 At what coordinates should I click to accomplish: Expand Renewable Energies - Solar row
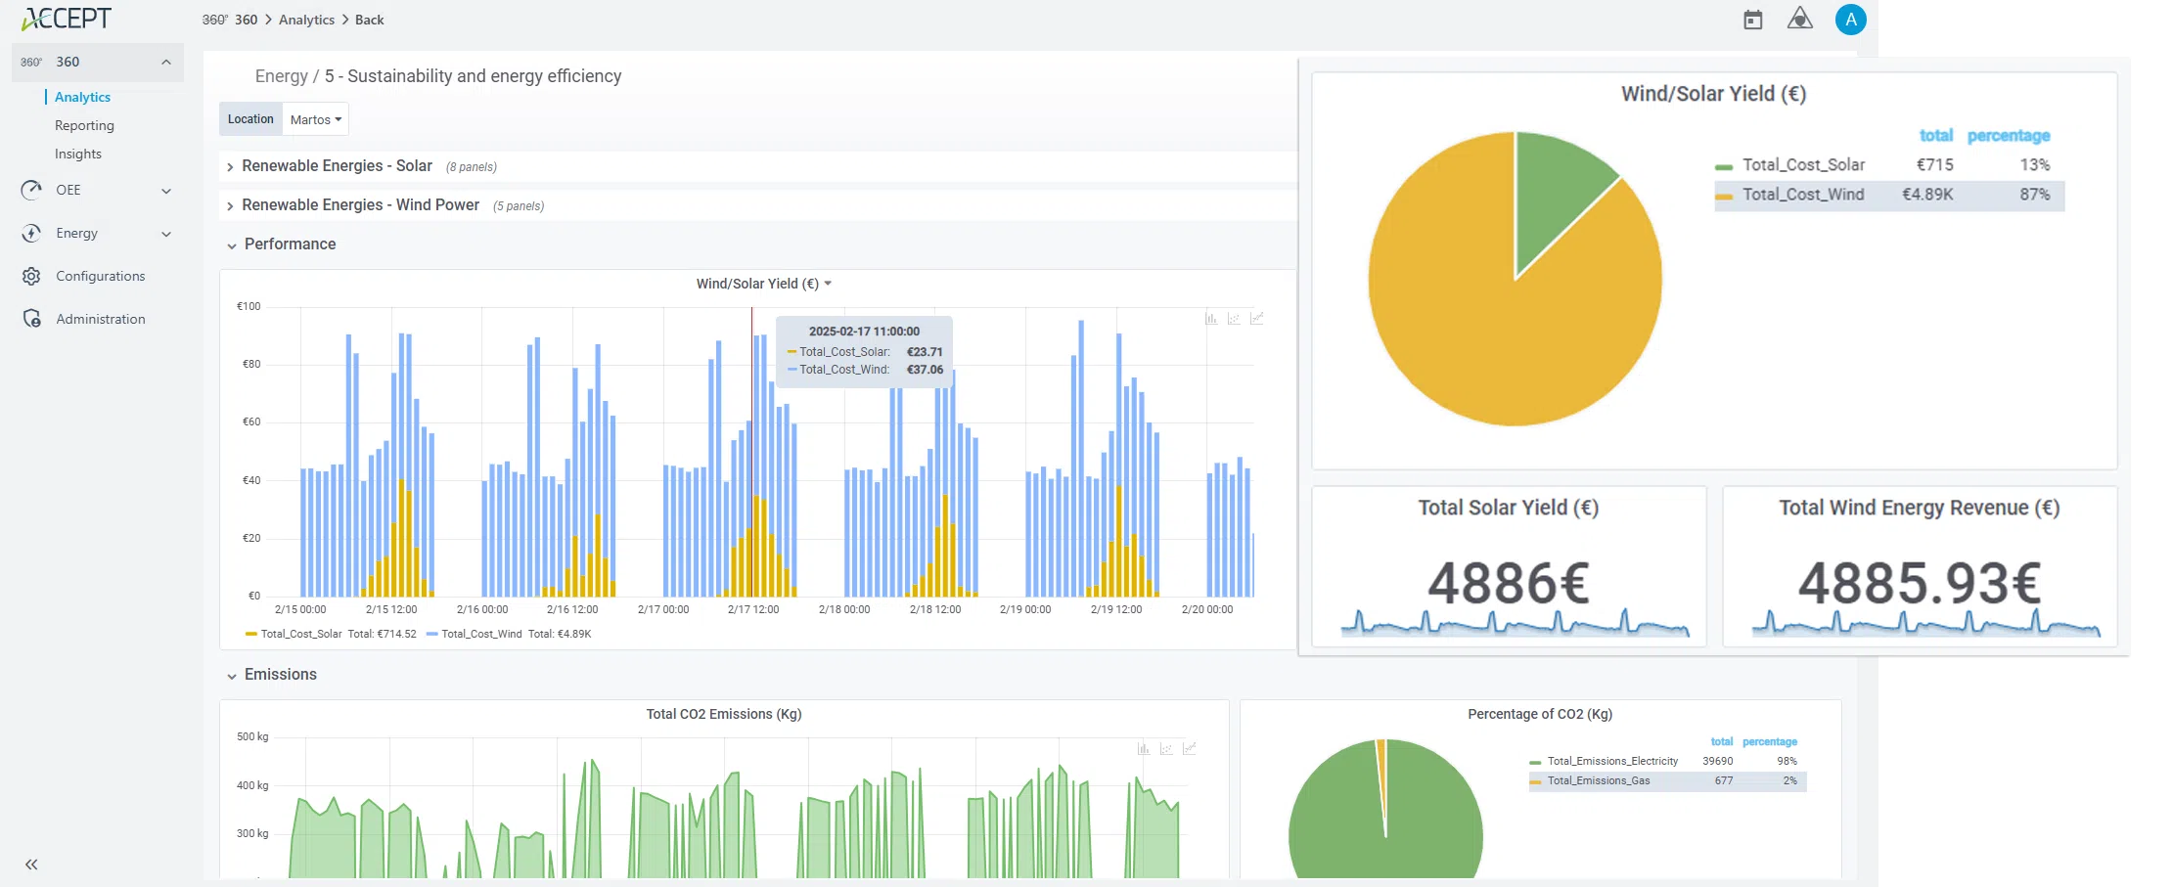pyautogui.click(x=337, y=166)
